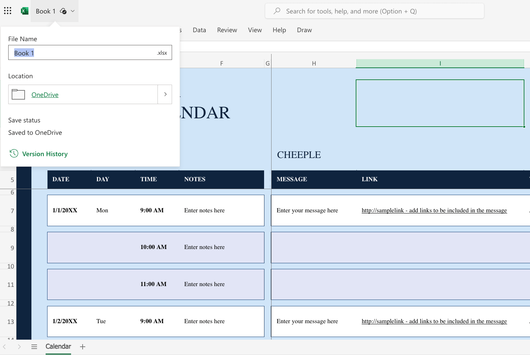This screenshot has width=530, height=355.
Task: Add a new sheet with the plus icon
Action: point(82,346)
